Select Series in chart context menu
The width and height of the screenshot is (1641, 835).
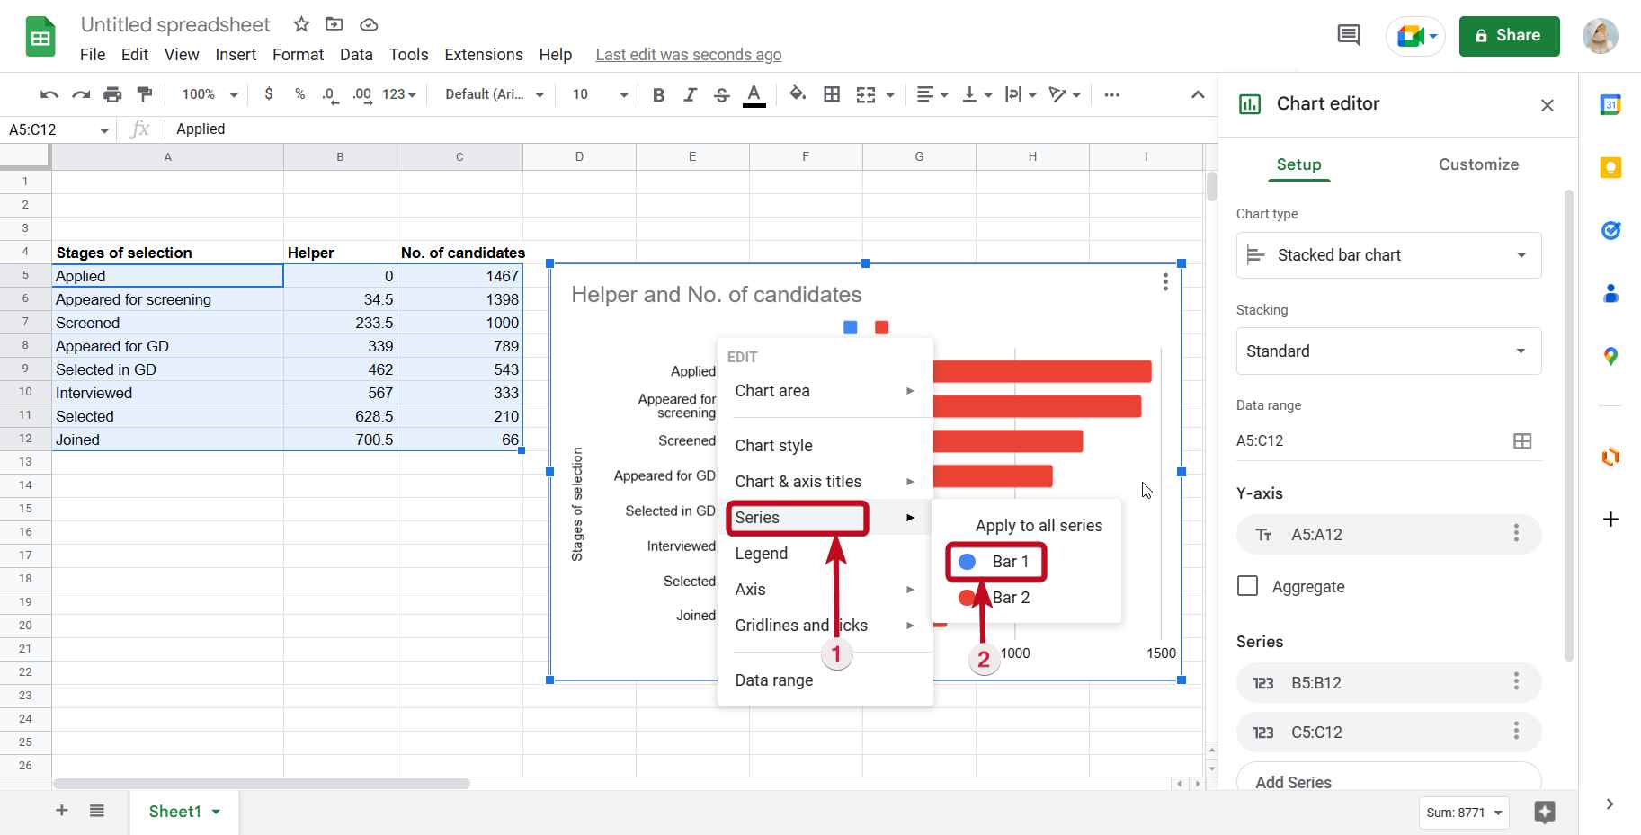(x=825, y=518)
